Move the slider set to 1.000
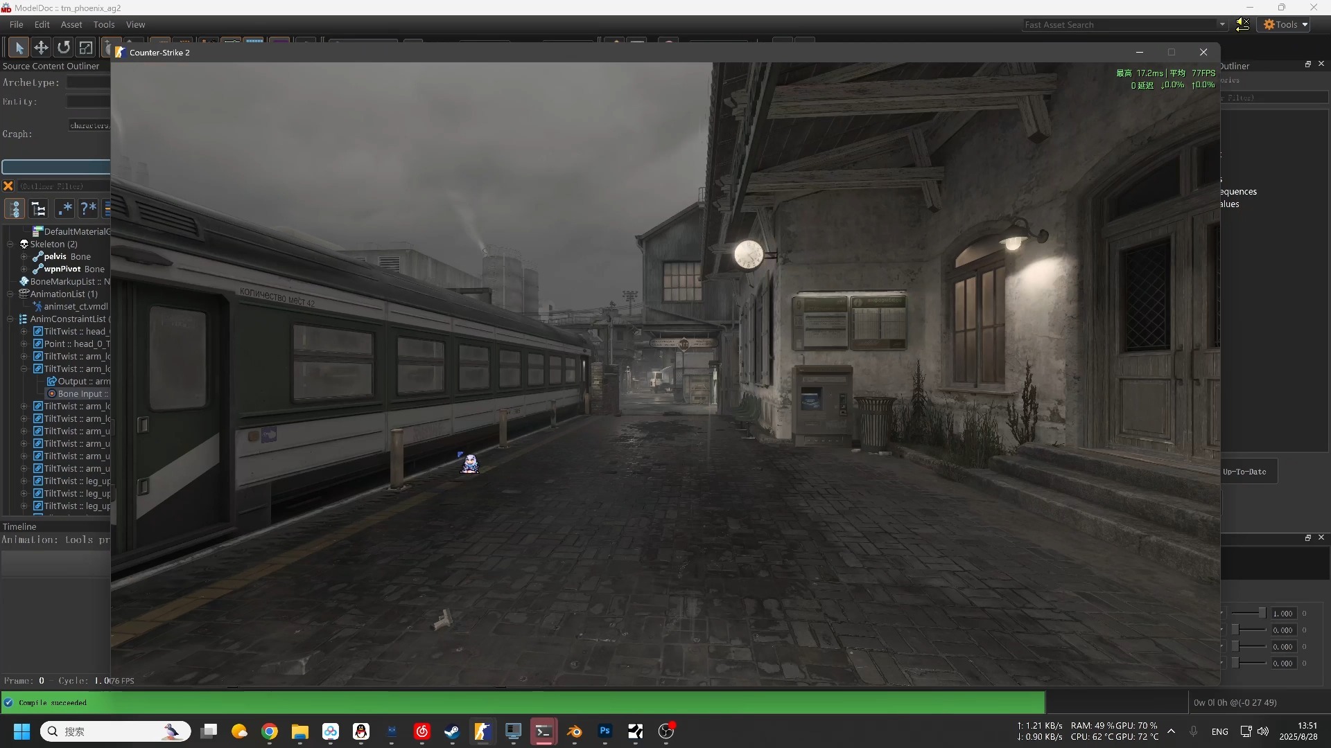The height and width of the screenshot is (748, 1331). click(x=1262, y=613)
